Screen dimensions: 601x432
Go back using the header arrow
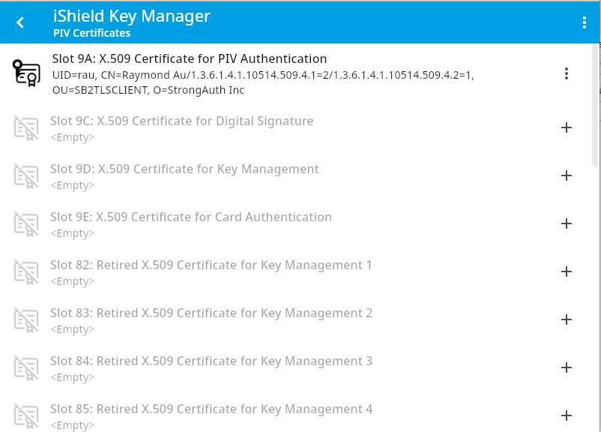pos(20,22)
